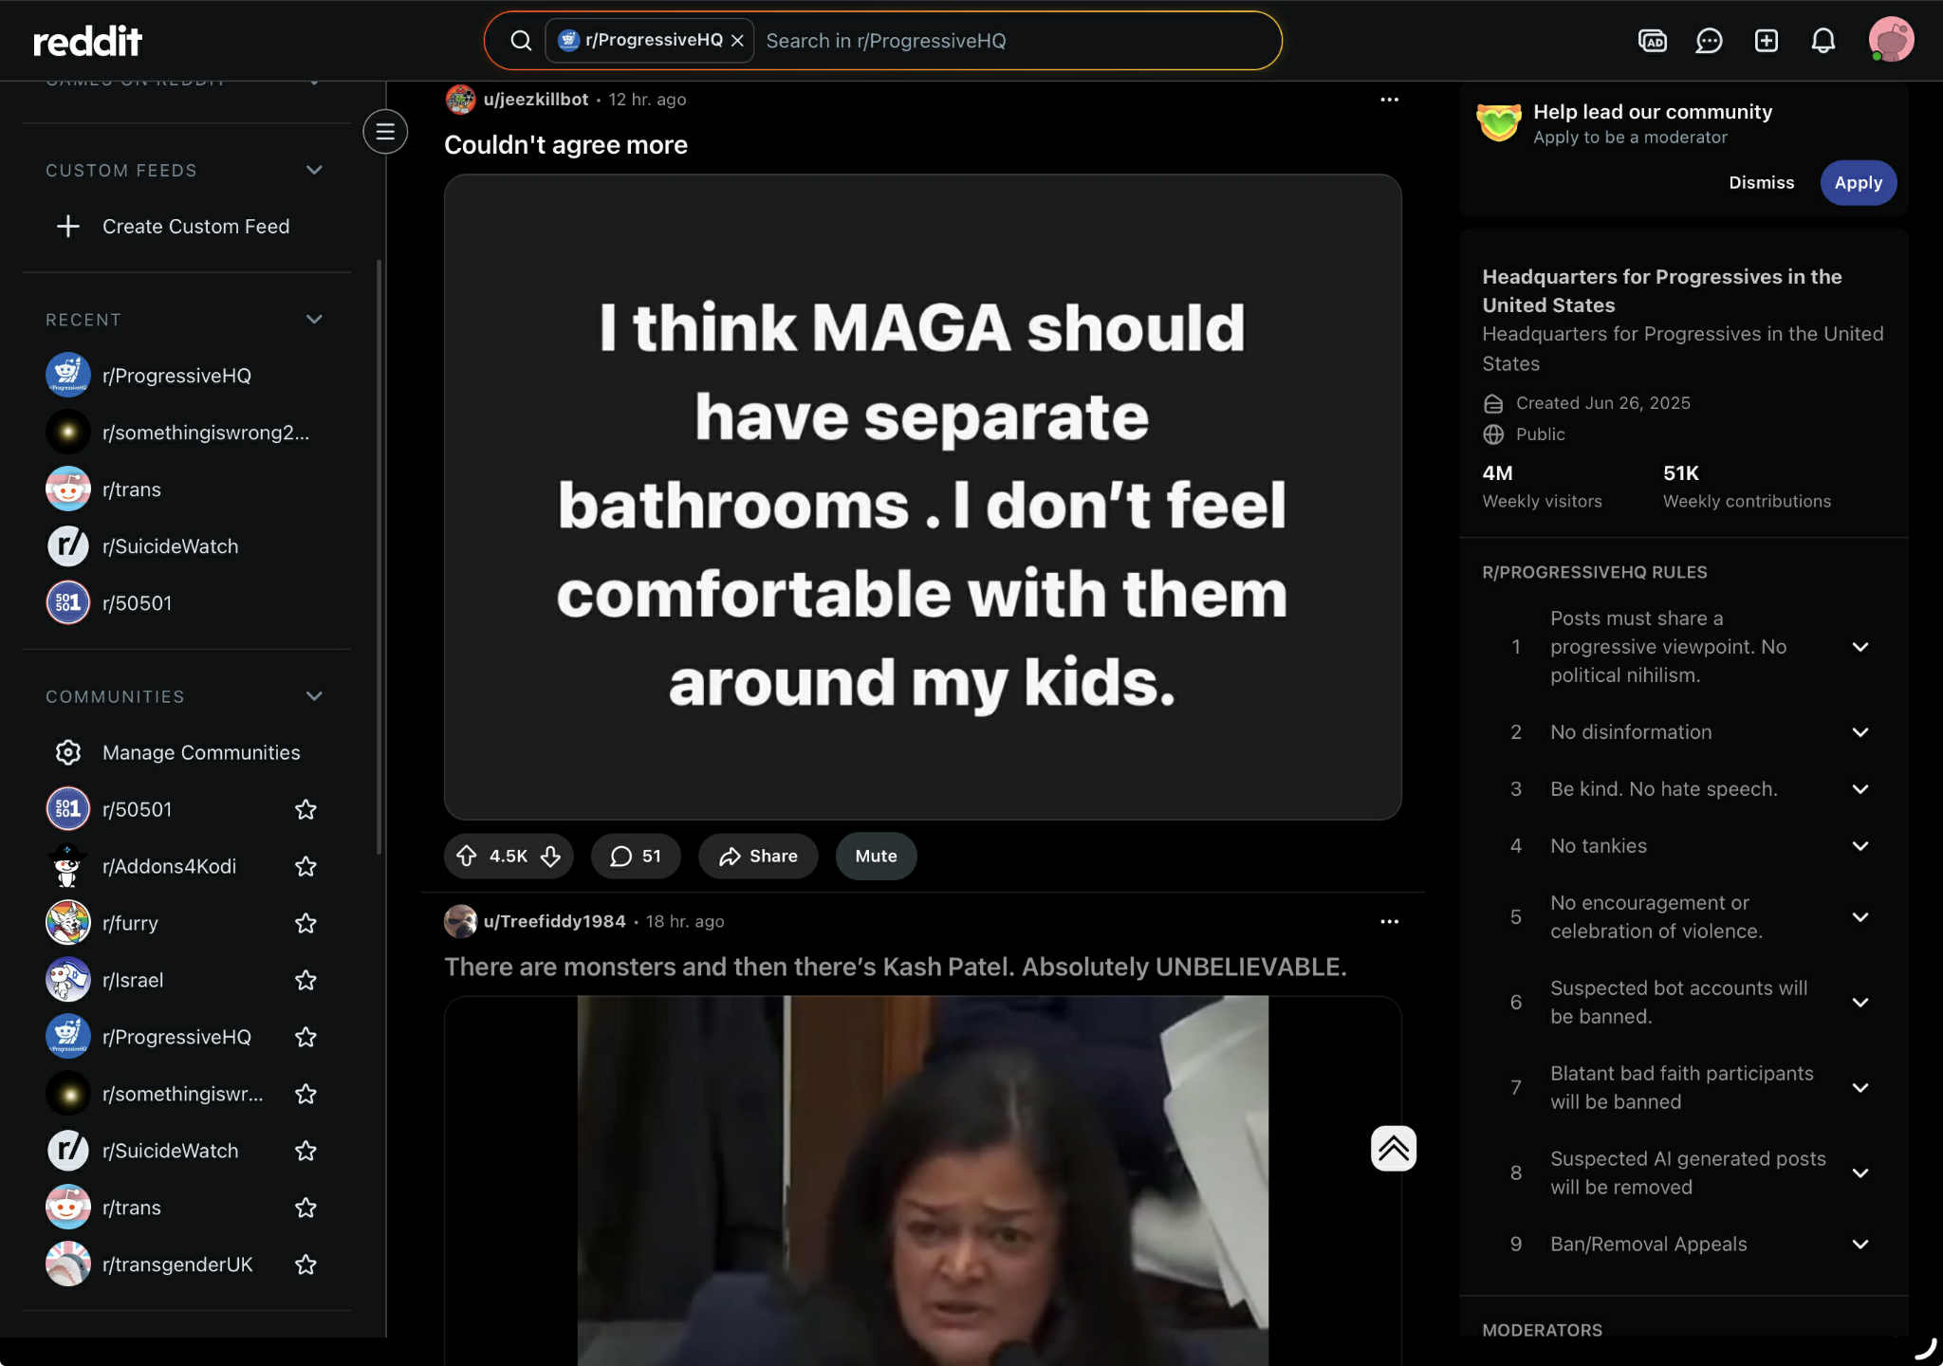Click the scroll back to top arrow
The width and height of the screenshot is (1943, 1366).
point(1393,1149)
